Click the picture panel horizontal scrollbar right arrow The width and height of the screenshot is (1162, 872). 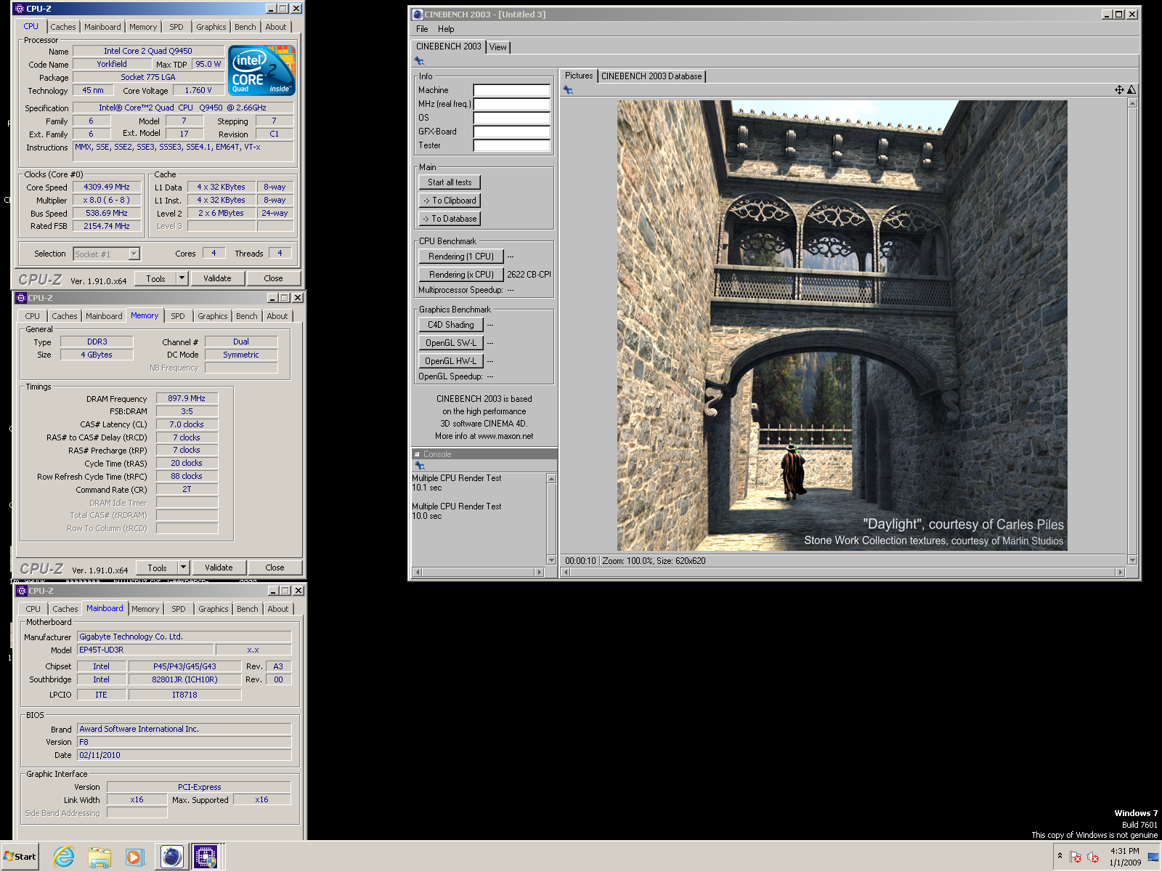(x=1120, y=573)
